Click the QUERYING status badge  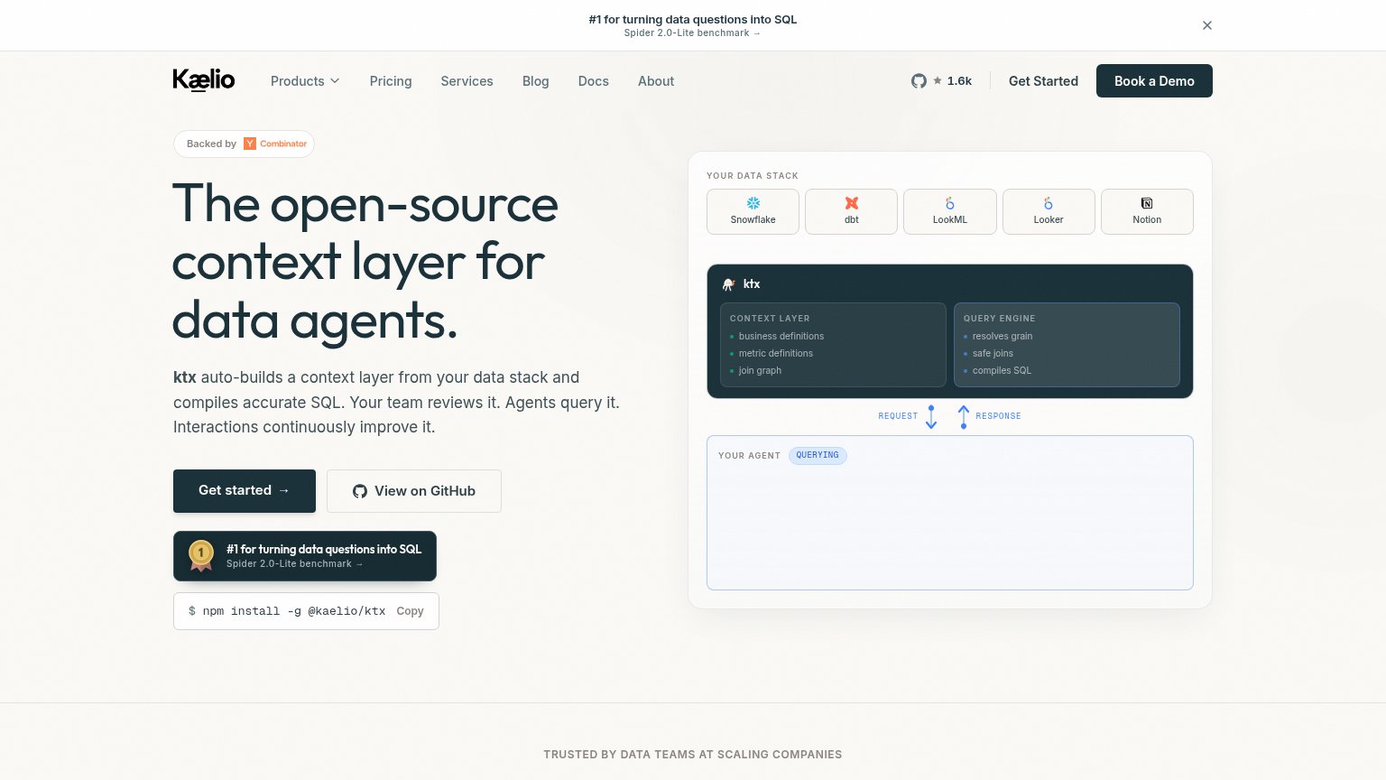[x=818, y=456]
